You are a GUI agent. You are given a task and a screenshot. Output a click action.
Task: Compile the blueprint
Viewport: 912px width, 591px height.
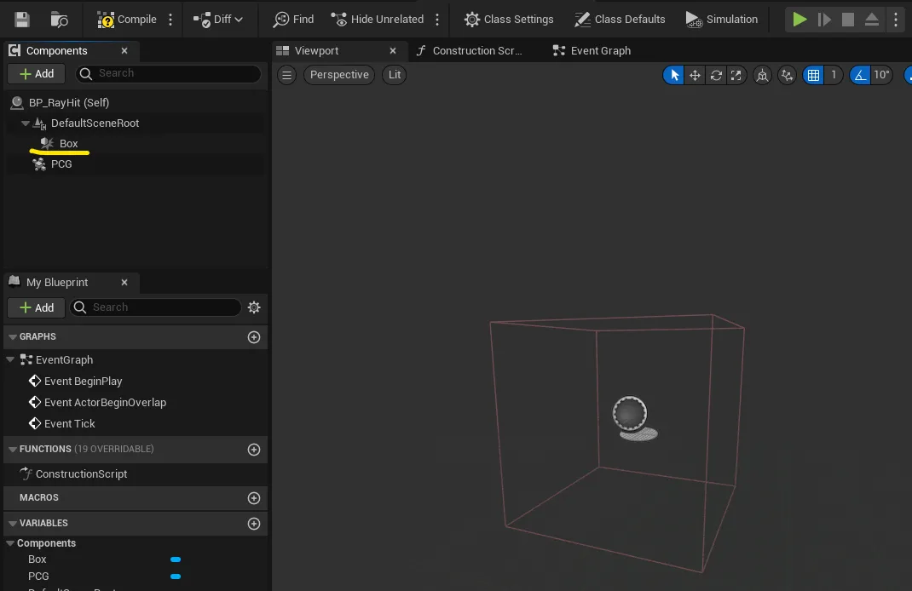click(127, 20)
